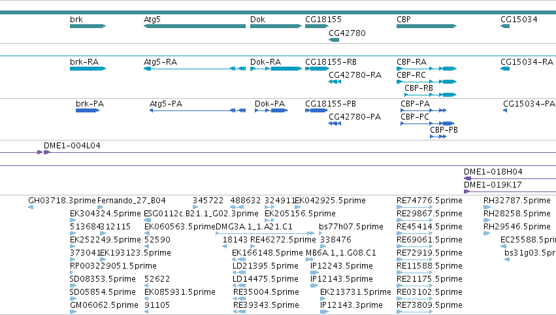Select the GH03718.3prime EST arrow
Screen dimensions: 556x315
[31, 207]
